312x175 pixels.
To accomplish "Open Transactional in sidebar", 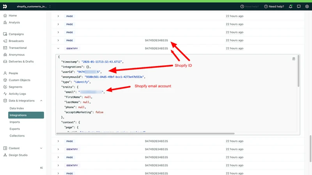I will [18, 48].
